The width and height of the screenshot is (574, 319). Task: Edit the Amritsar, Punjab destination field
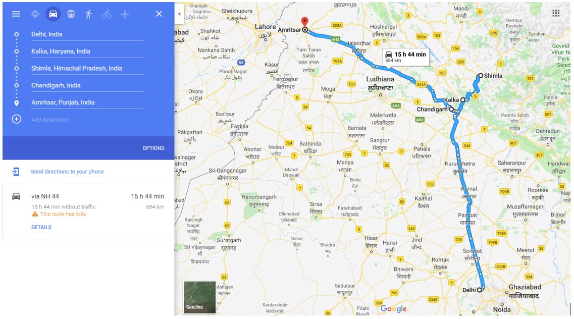point(87,102)
